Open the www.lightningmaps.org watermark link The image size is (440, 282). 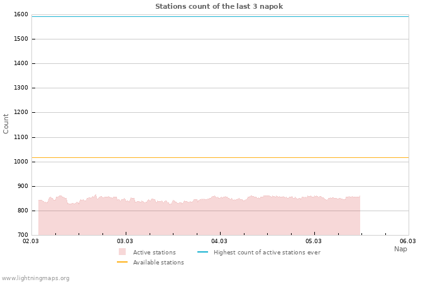[36, 278]
